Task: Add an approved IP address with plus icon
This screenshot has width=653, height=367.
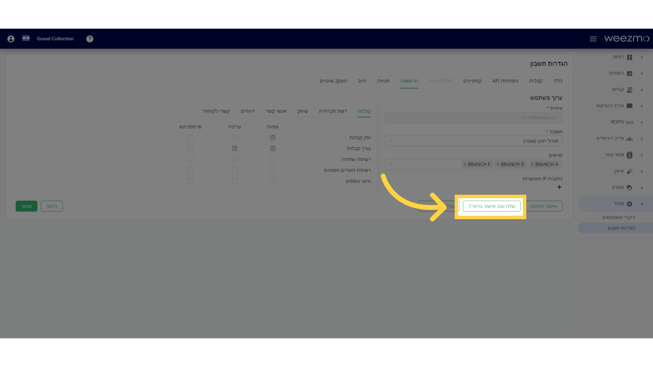Action: pos(559,187)
